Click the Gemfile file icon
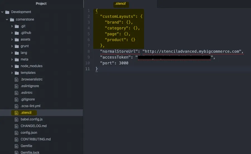The image size is (251, 154). pos(16,146)
